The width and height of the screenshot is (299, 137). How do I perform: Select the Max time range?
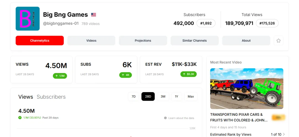tap(191, 96)
